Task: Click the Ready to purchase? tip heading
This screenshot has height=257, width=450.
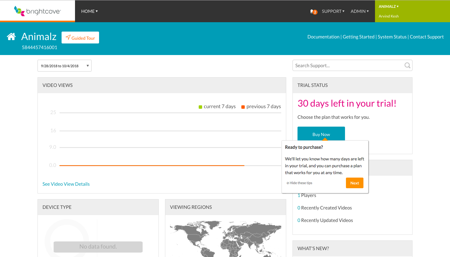Action: (304, 147)
